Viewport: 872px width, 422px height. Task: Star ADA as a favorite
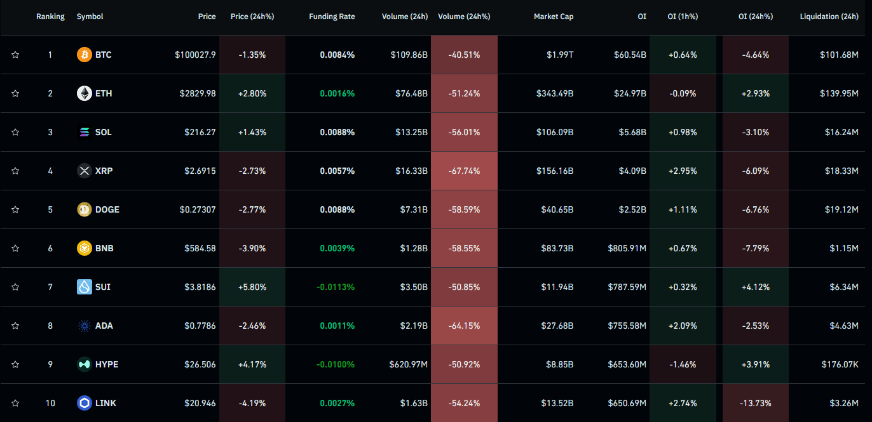click(x=15, y=326)
